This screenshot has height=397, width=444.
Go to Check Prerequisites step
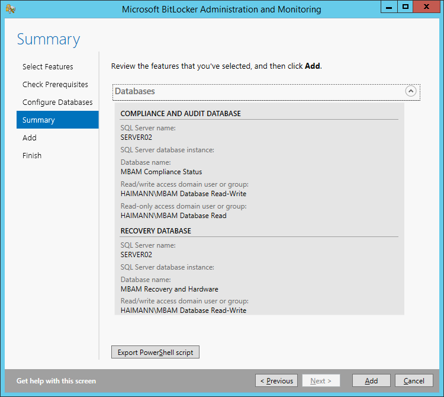(55, 85)
